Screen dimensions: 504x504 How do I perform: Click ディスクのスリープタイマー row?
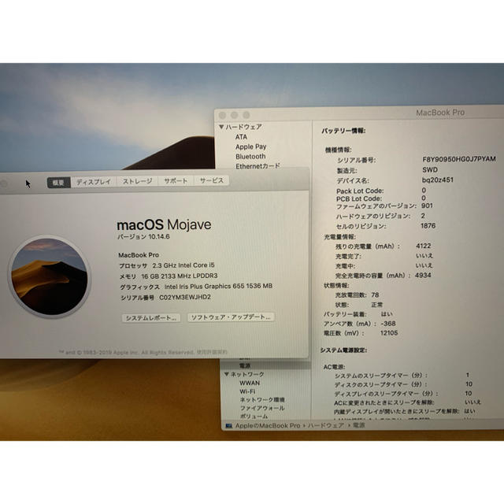403,384
